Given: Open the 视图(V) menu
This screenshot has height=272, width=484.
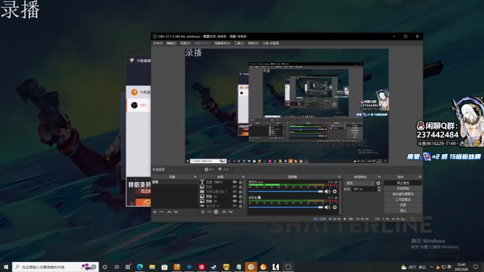Looking at the screenshot, I should point(185,43).
